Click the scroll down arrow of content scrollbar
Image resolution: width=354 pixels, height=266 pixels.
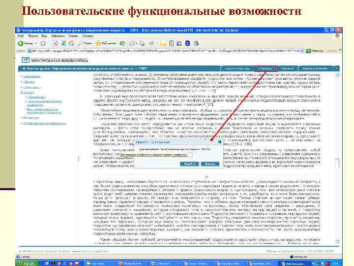(337, 242)
